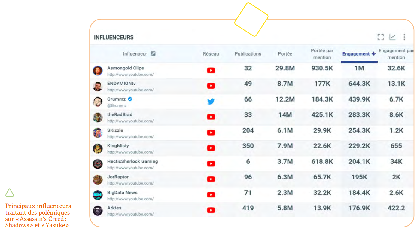Click Grummz avatar

pos(98,102)
